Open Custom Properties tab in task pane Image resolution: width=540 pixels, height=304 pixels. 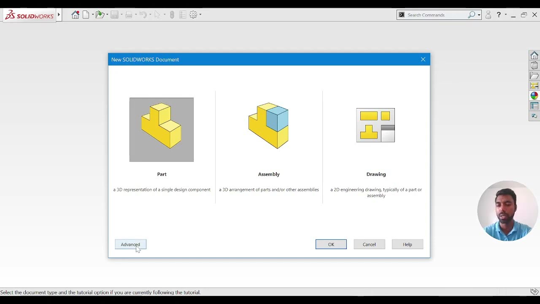pyautogui.click(x=534, y=106)
